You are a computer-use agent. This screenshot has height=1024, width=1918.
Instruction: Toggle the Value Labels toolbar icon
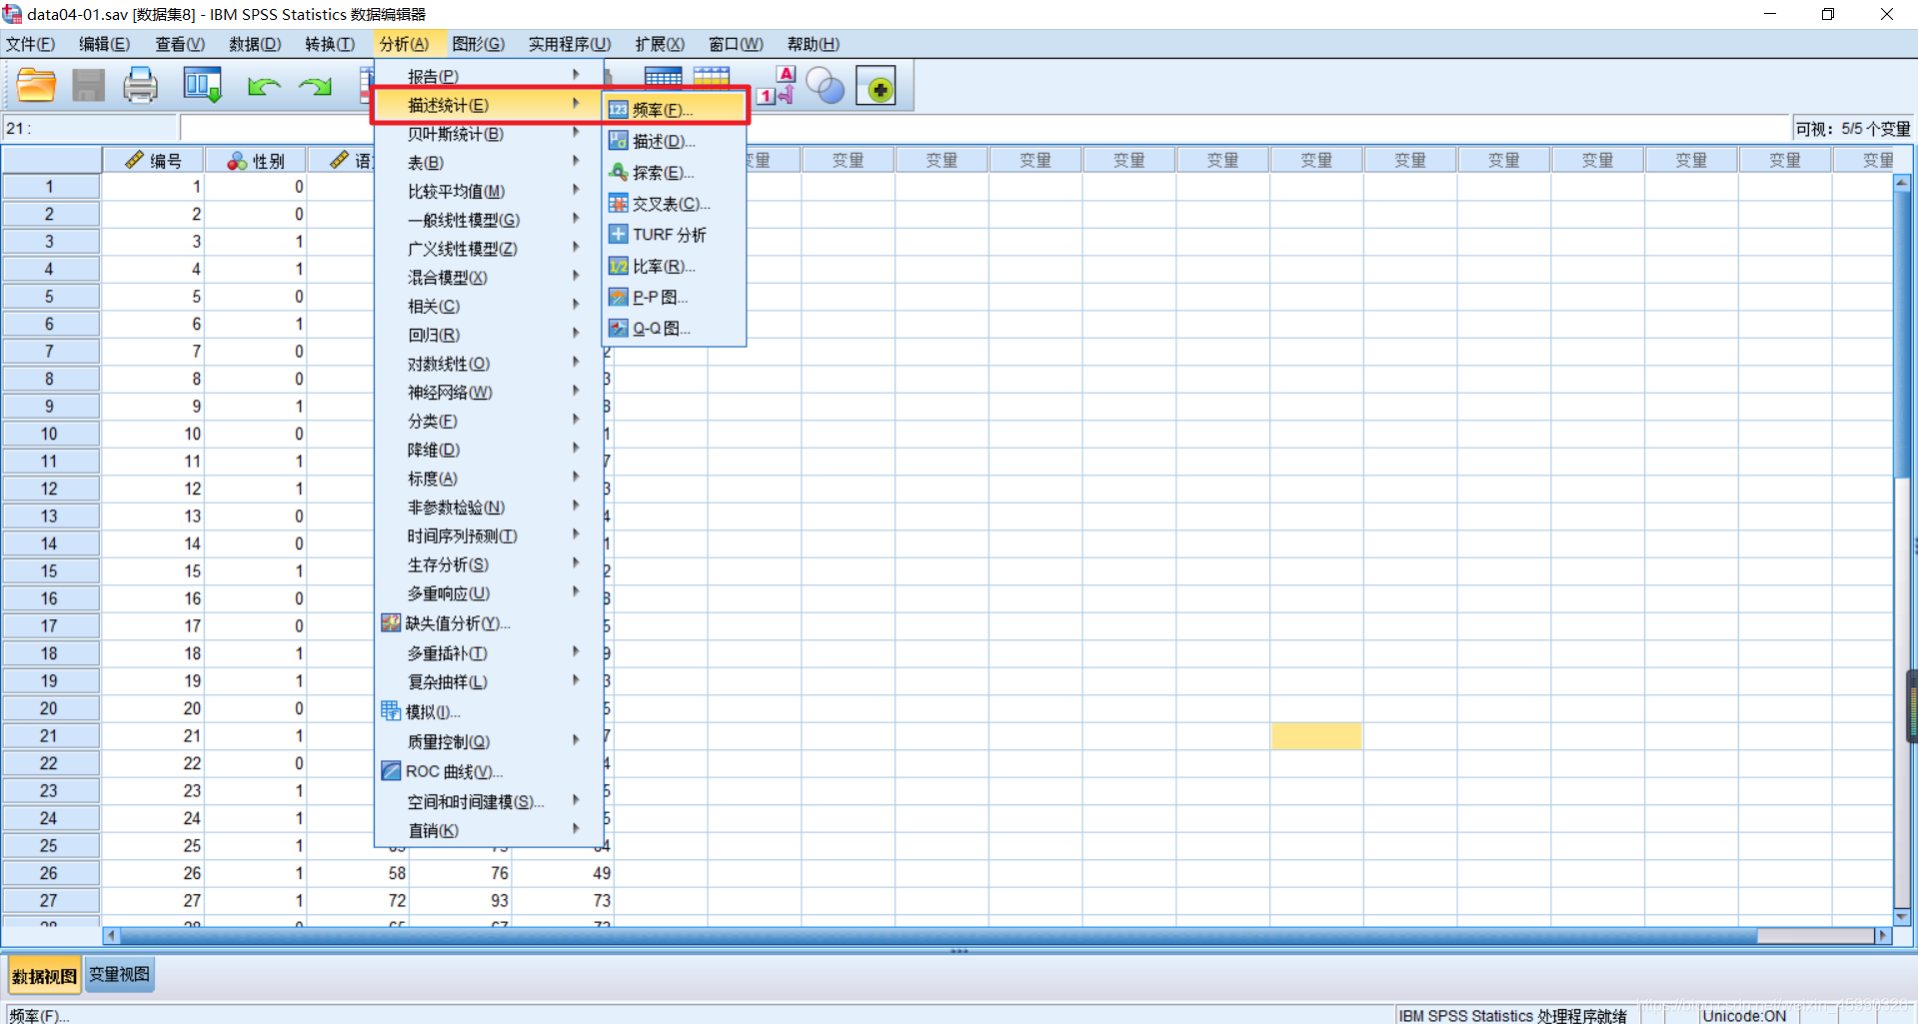(x=776, y=87)
